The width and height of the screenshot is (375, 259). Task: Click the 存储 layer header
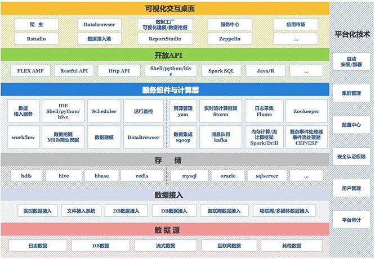[165, 160]
